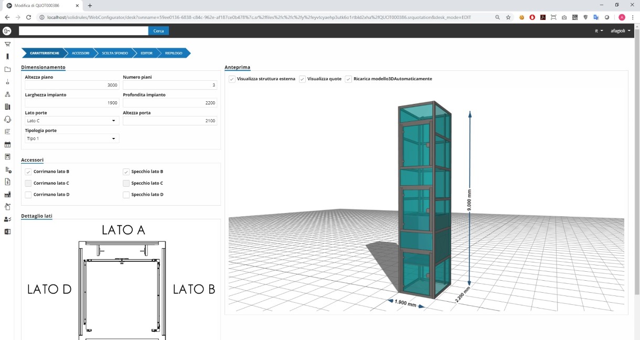Uncheck Specchio lato B checkbox
Screen dimensions: 640x340
[126, 172]
